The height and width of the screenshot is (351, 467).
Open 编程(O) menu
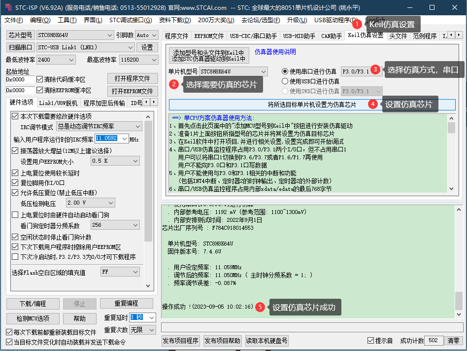(x=40, y=20)
